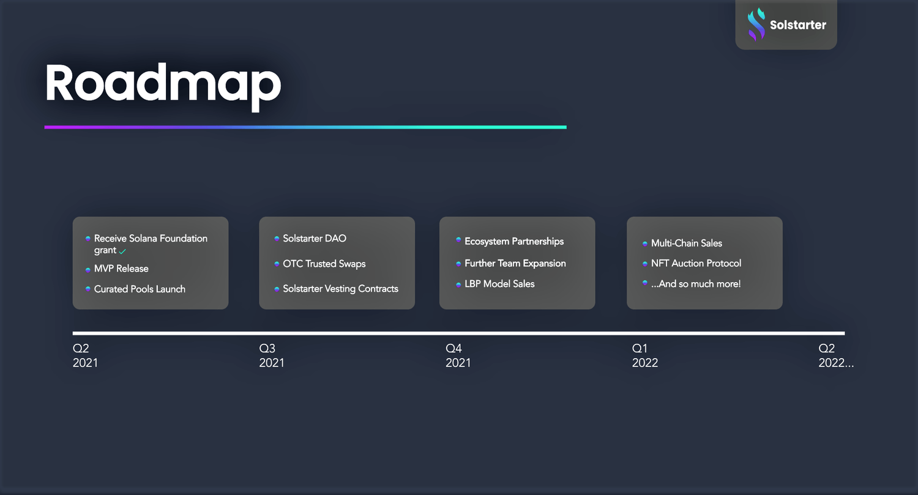This screenshot has width=918, height=495.
Task: Select 'Ecosystem Partnerships' item
Action: click(514, 241)
